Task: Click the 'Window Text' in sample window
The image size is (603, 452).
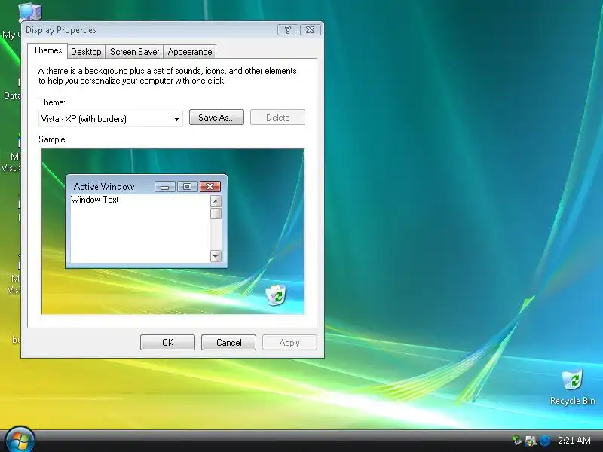Action: tap(95, 200)
